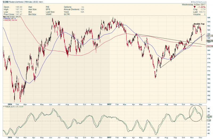The height and width of the screenshot is (139, 213).
Task: Click the 'P/E:' label
Action: pyautogui.click(x=48, y=7)
